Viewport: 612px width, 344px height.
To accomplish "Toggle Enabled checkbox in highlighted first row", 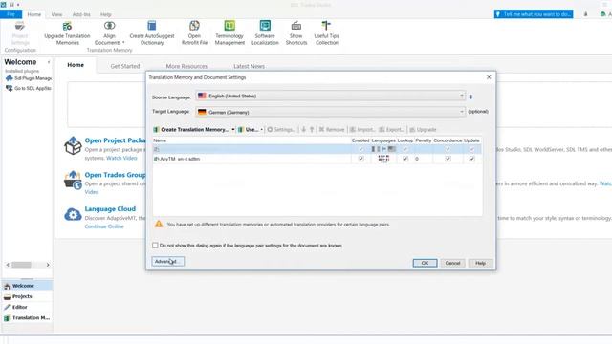I will click(361, 149).
